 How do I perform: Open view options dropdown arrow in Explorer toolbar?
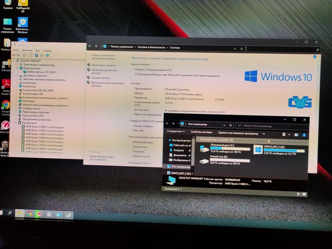pos(289,135)
